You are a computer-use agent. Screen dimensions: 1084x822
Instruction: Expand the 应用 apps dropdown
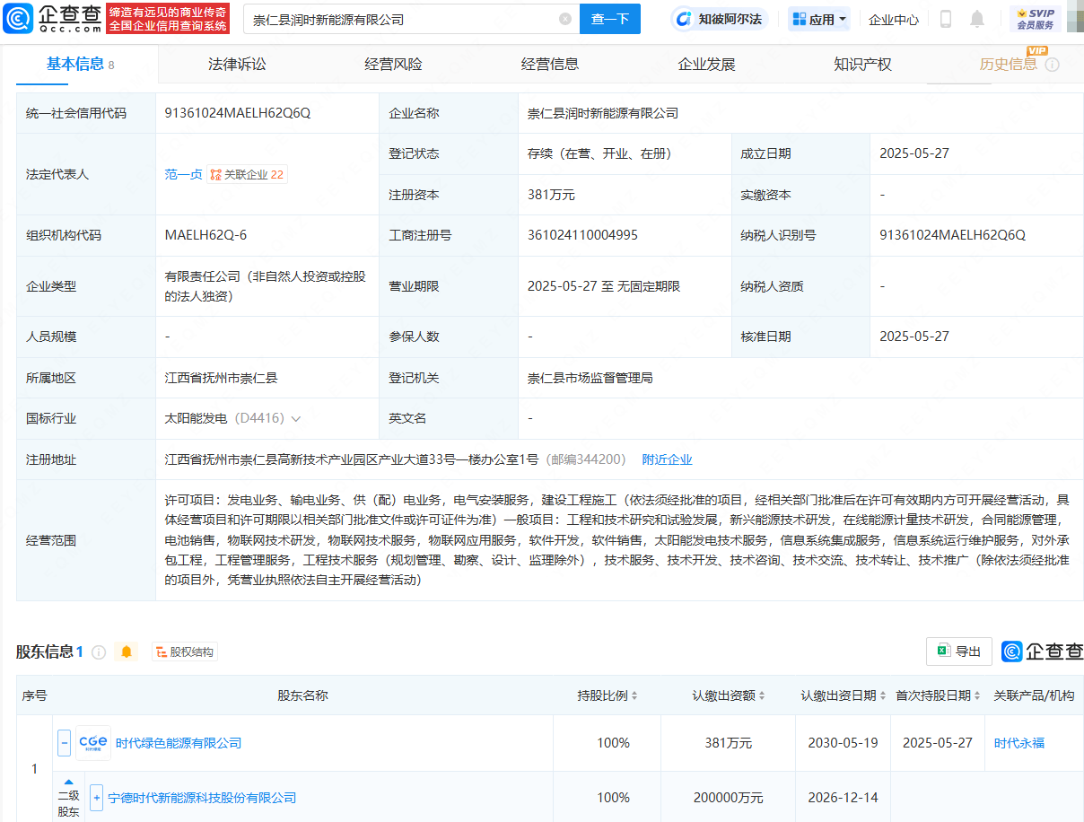(x=819, y=19)
